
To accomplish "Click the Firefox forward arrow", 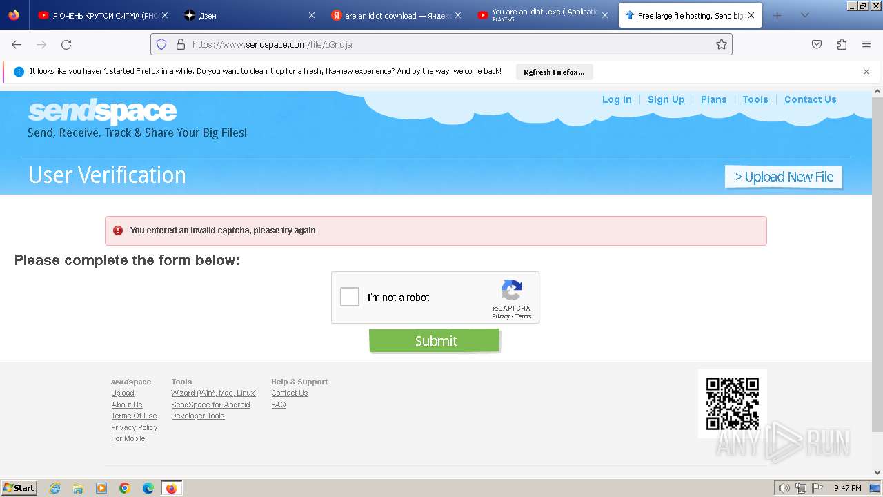I will click(41, 44).
